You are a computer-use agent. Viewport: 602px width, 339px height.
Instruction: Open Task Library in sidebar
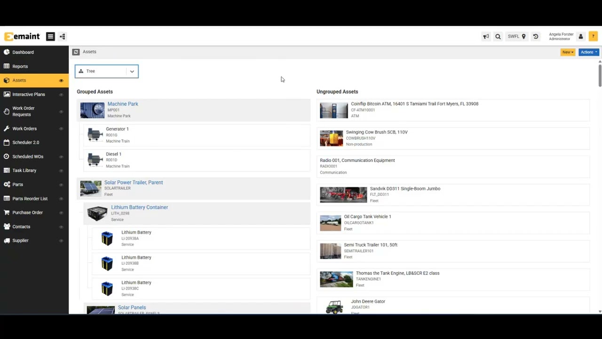pyautogui.click(x=34, y=170)
